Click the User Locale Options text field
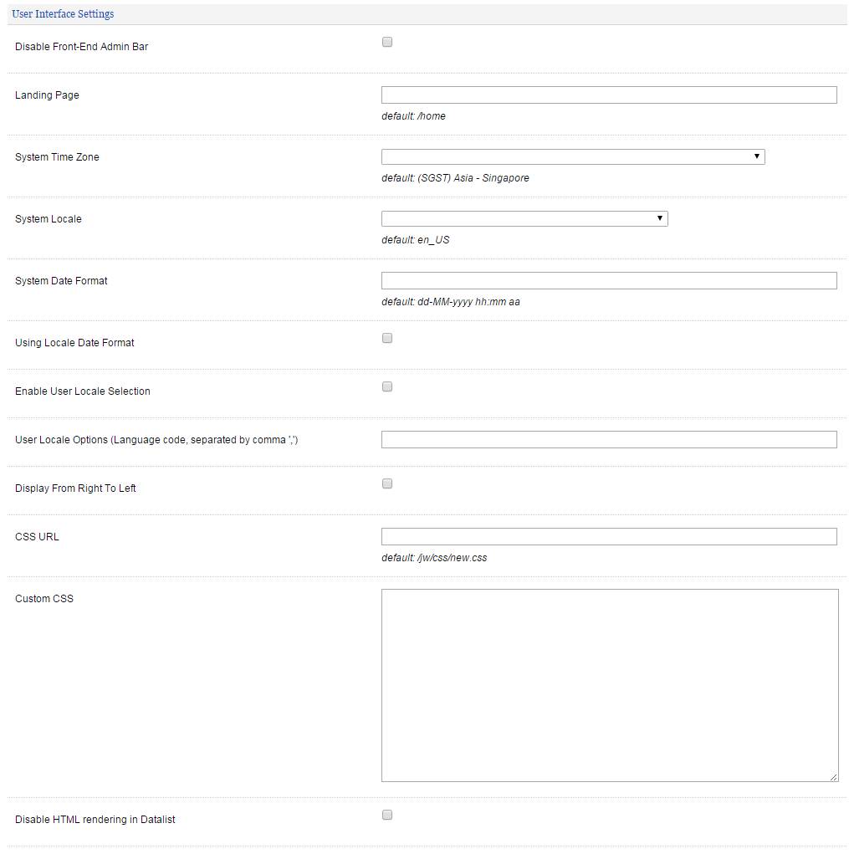 (x=609, y=440)
